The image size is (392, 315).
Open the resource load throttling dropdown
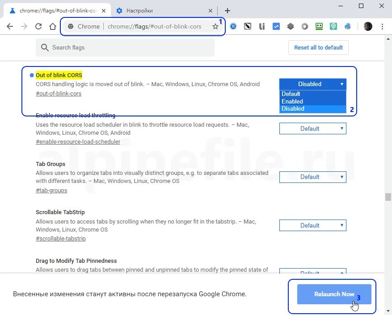(x=313, y=128)
